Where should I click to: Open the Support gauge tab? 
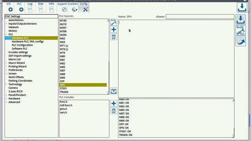pos(62,7)
